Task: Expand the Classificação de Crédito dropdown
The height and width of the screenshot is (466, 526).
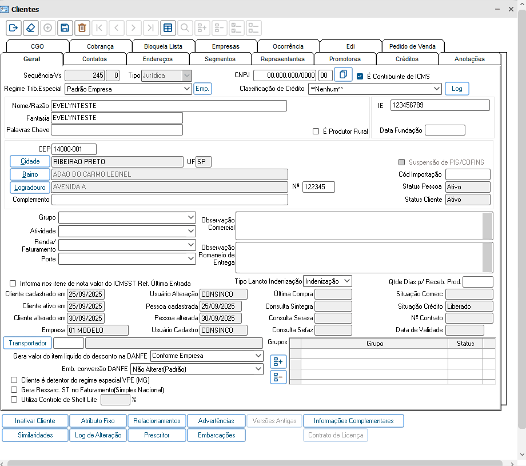Action: (x=436, y=89)
